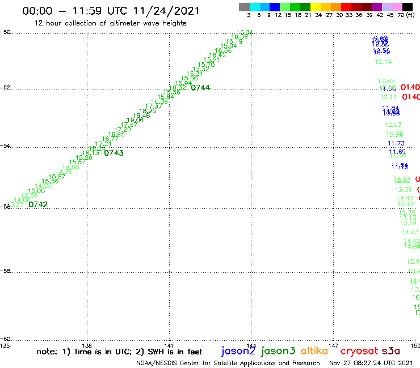The height and width of the screenshot is (368, 420).
Task: Click the wave height value 15.57
Action: tap(77, 162)
